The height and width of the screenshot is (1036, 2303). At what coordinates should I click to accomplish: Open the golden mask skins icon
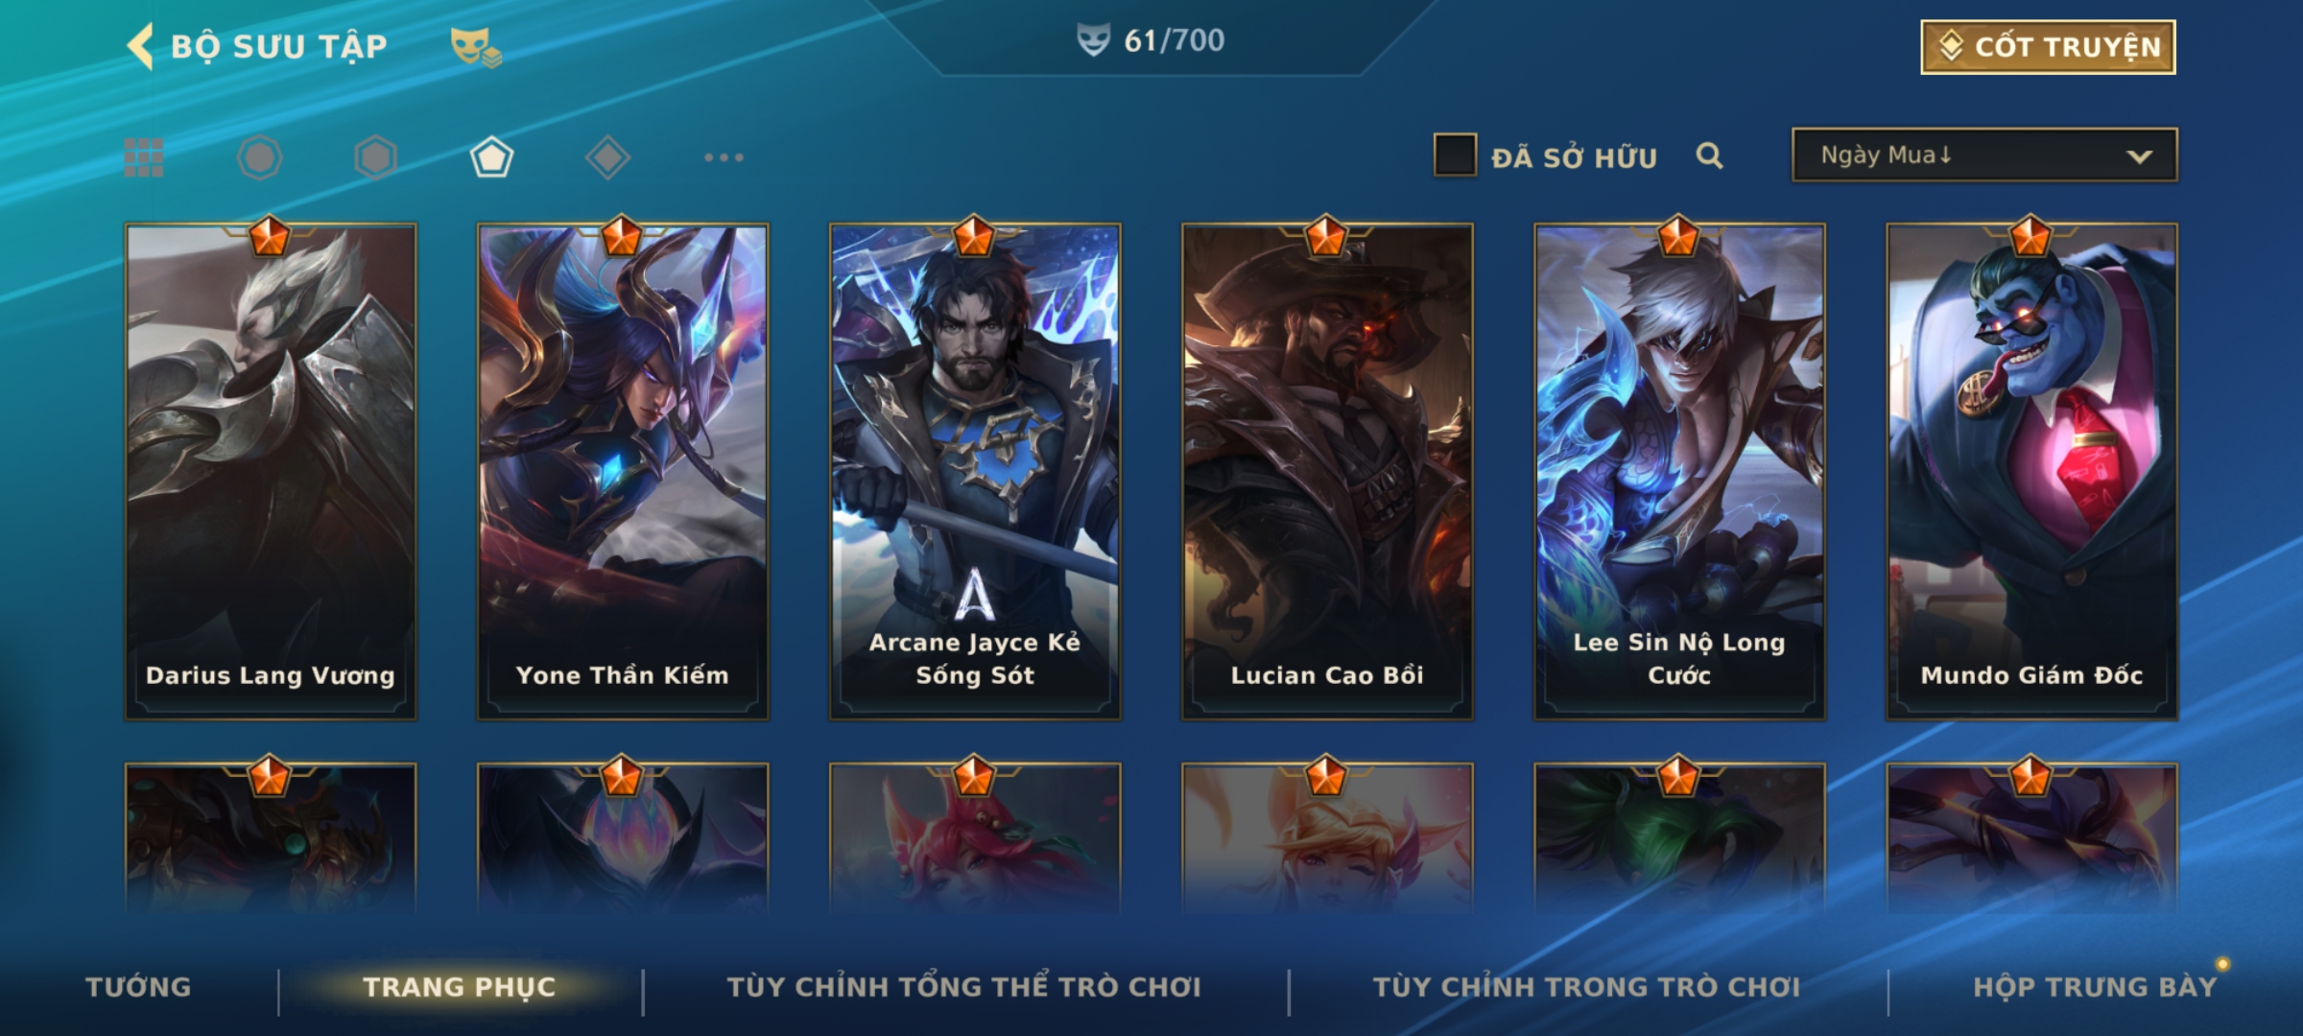point(476,46)
